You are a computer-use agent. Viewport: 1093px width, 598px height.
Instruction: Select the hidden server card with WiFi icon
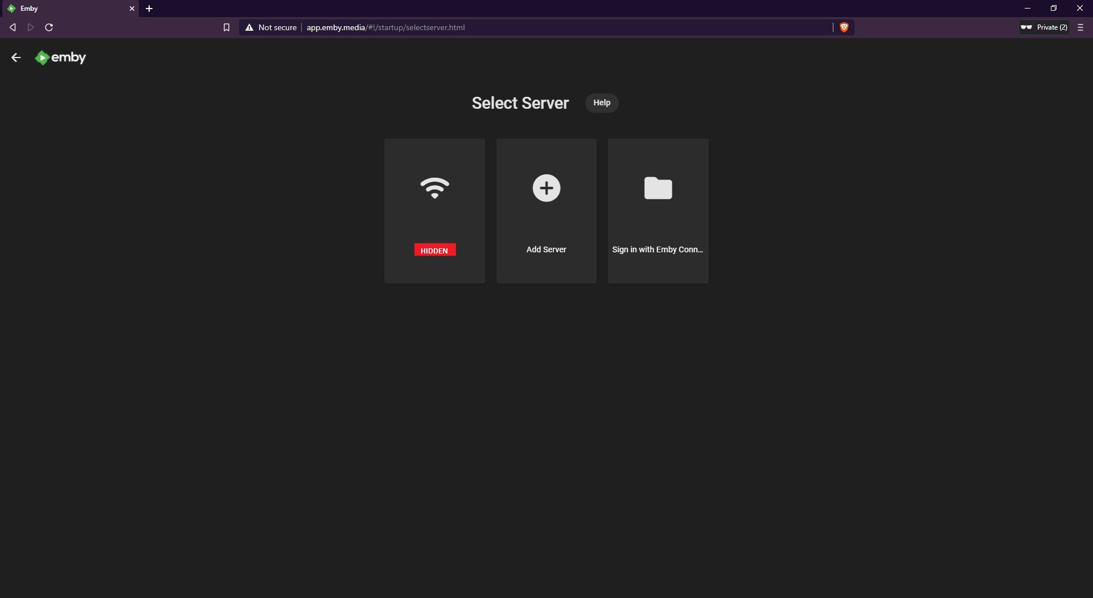pyautogui.click(x=434, y=211)
